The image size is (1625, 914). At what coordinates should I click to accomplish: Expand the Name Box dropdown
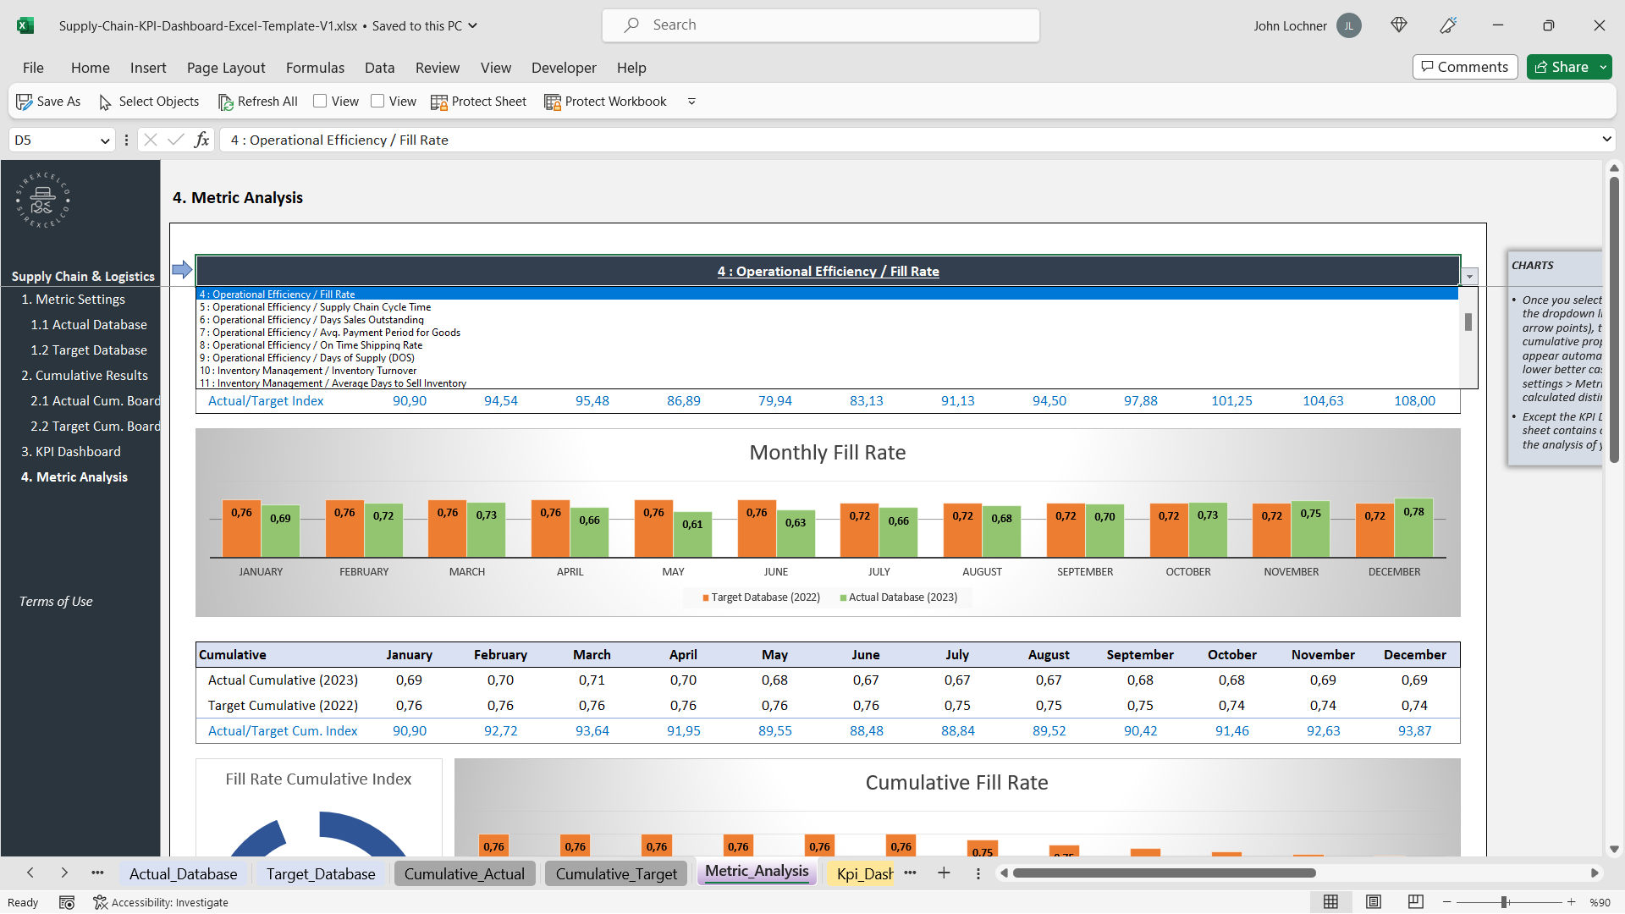coord(105,140)
